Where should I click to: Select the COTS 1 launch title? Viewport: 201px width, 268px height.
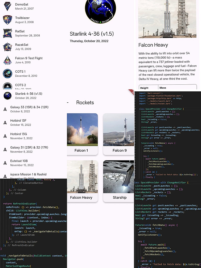(20, 72)
